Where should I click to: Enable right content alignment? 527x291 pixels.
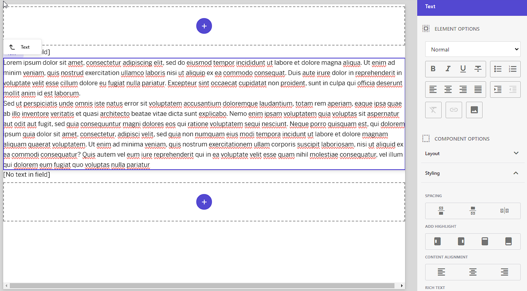coord(504,272)
